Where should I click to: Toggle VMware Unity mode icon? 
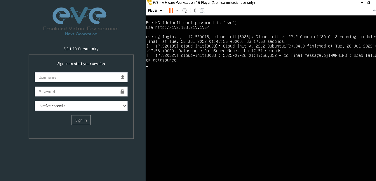coord(202,10)
